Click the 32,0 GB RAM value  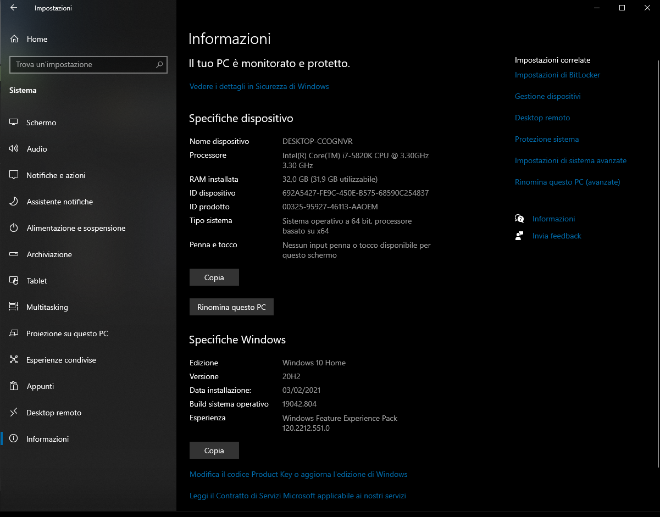coord(330,179)
